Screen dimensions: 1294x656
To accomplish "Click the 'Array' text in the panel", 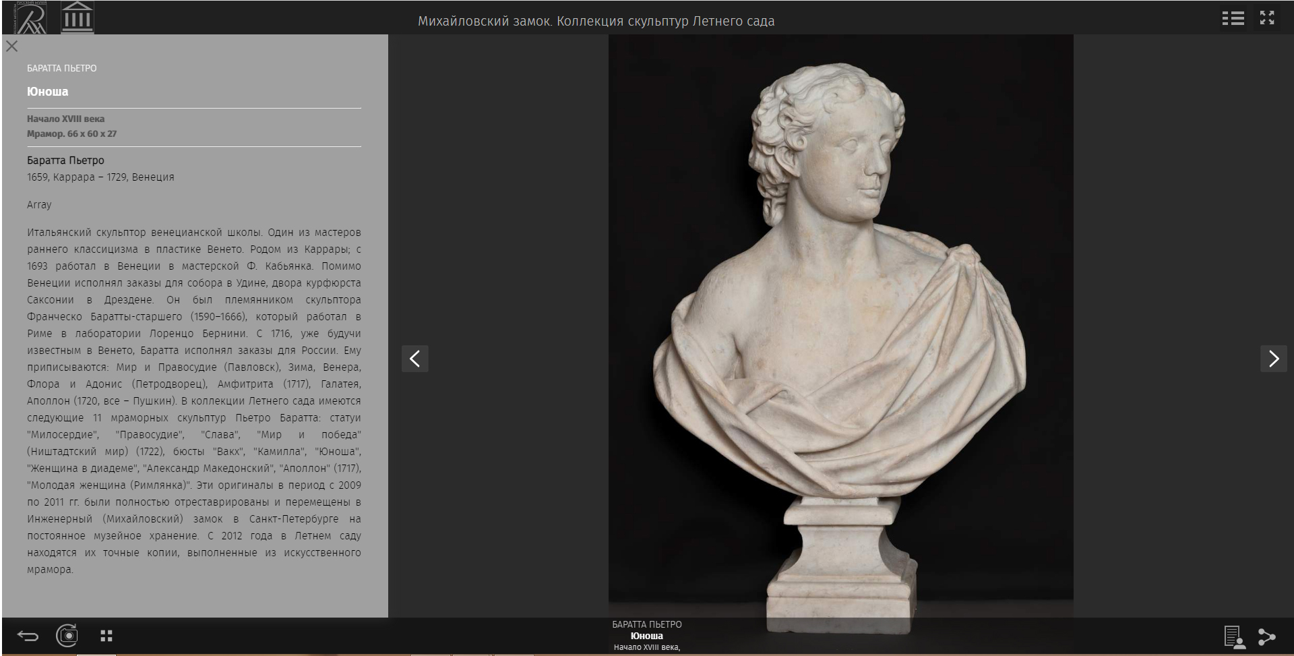I will point(39,205).
